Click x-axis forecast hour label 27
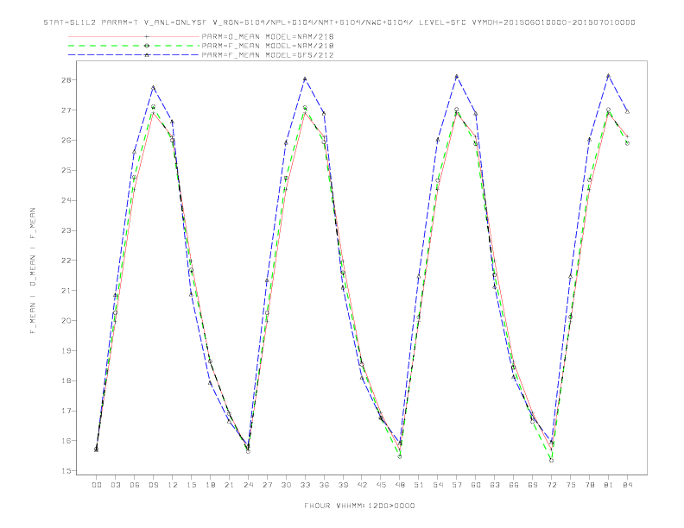Screen dimensions: 684x528 [267, 485]
